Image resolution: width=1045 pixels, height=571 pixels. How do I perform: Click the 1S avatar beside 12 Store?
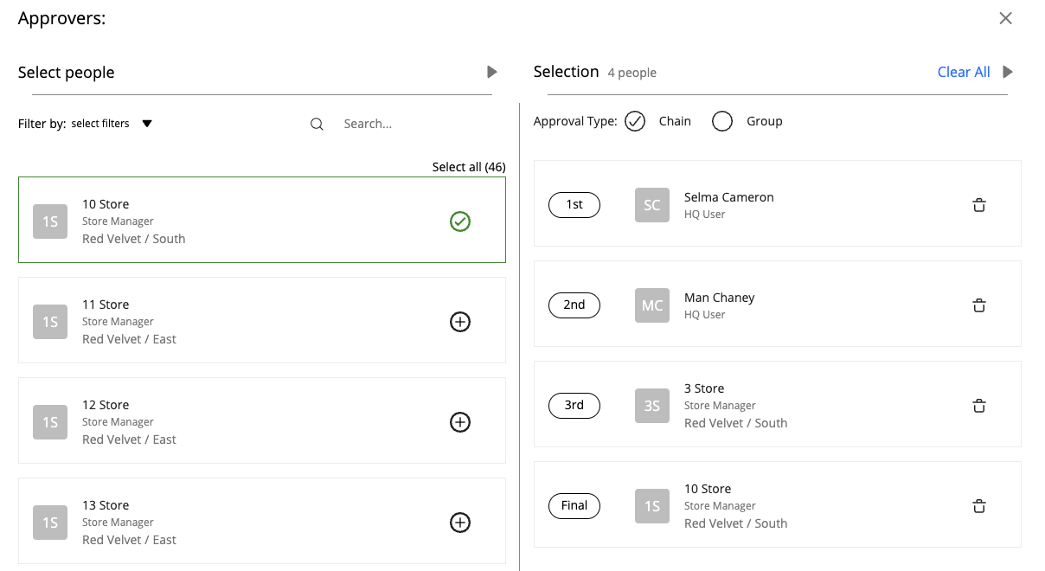point(50,422)
